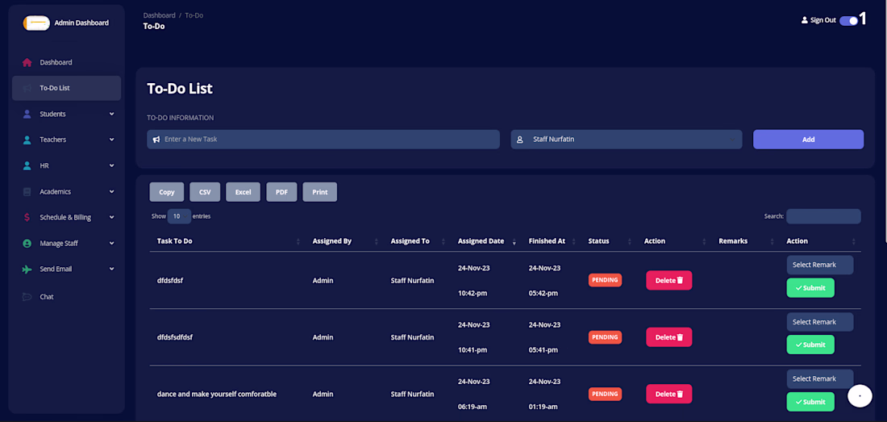The height and width of the screenshot is (422, 887).
Task: Delete the dfdsfsdfdsf task
Action: (x=668, y=337)
